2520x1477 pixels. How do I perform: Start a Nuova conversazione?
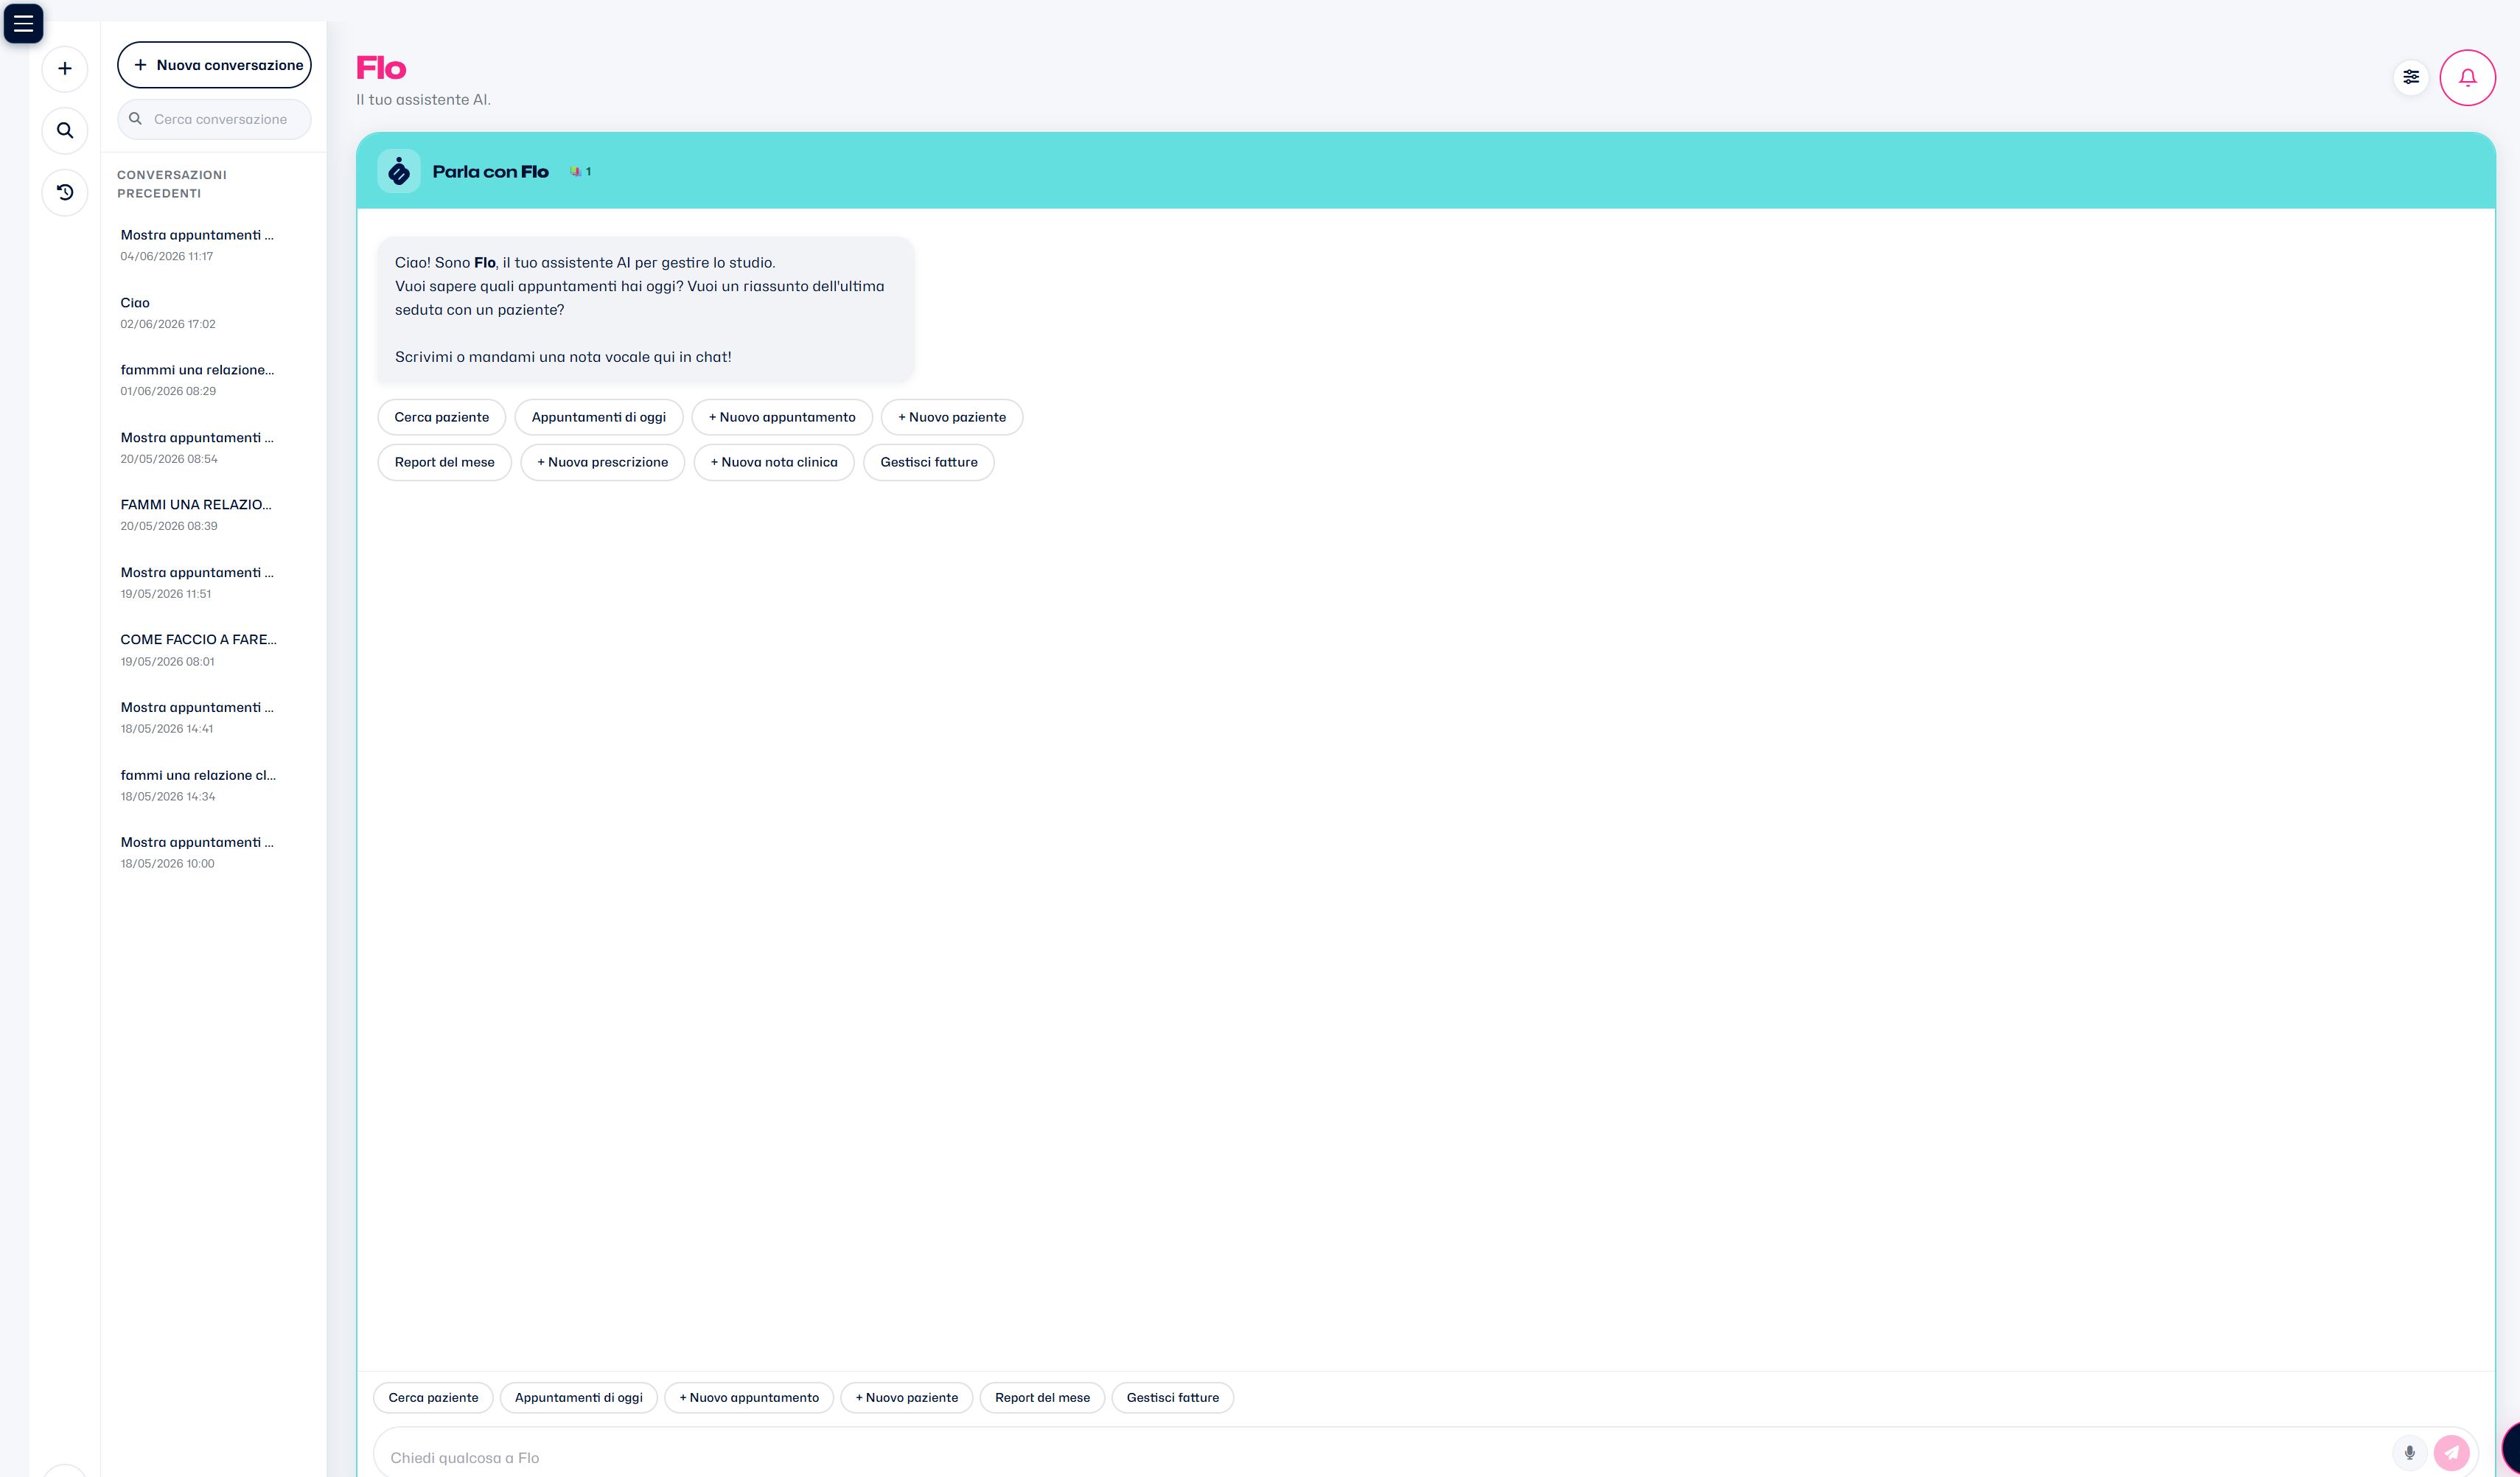click(x=214, y=65)
